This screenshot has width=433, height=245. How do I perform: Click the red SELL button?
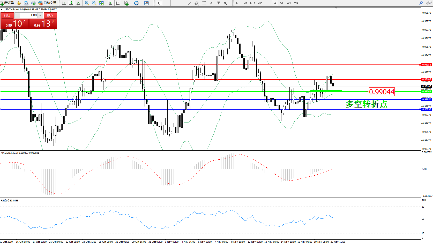pos(7,15)
